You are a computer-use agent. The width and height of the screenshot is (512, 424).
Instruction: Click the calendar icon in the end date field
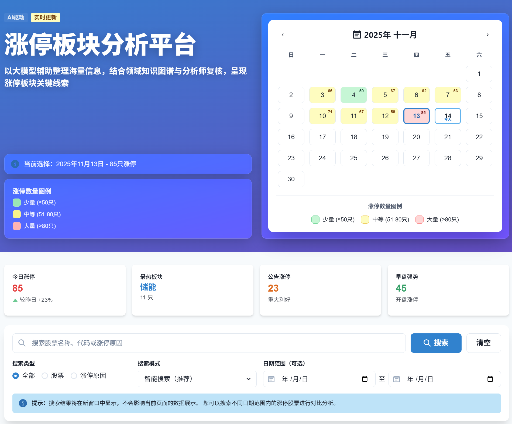[396, 379]
